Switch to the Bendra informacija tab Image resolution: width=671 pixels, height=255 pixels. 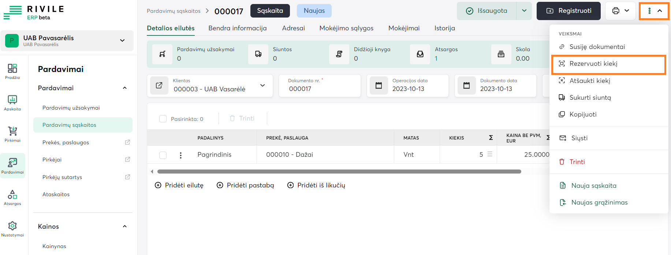click(237, 28)
